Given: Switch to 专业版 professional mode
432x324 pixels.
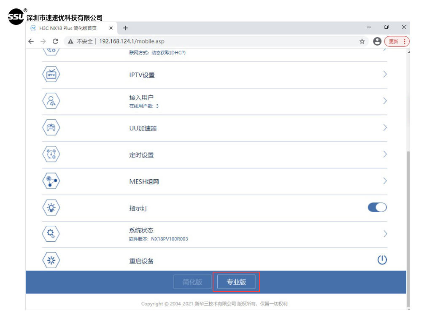Looking at the screenshot, I should pyautogui.click(x=236, y=282).
